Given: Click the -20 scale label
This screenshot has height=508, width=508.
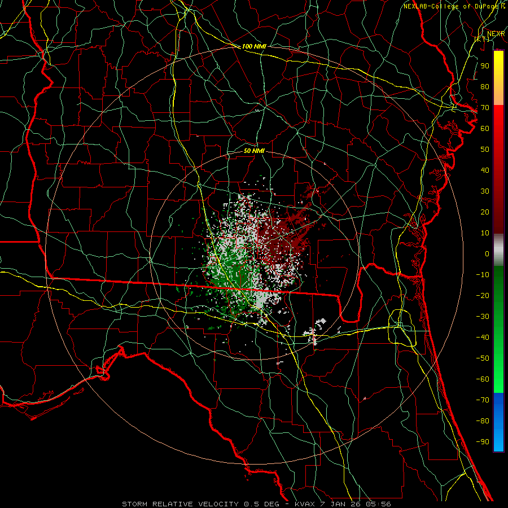Looking at the screenshot, I should click(483, 295).
